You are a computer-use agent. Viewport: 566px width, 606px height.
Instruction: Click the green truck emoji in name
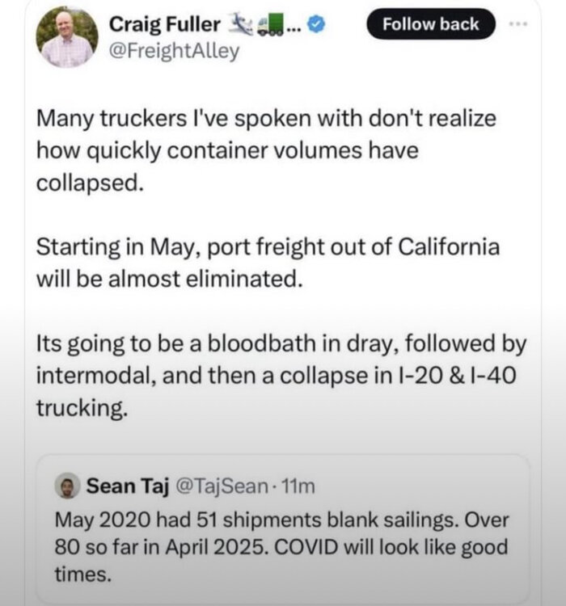point(271,24)
